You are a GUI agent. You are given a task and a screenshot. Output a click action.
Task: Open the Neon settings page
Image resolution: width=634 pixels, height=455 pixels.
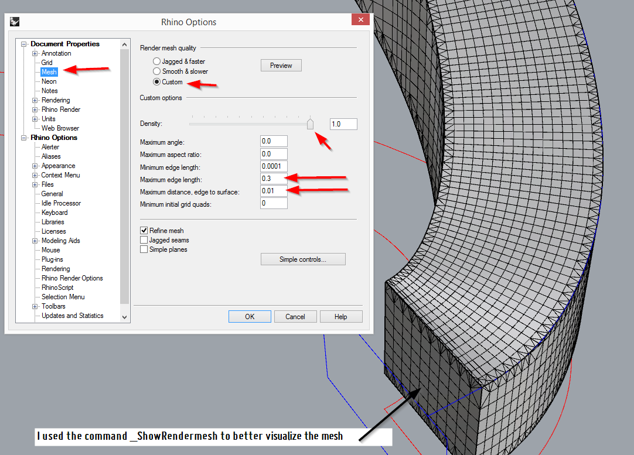point(49,81)
